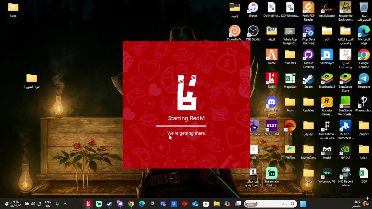Open the NVIDIA desktop shortcut
Screen dimensions: 372x209
(345, 152)
